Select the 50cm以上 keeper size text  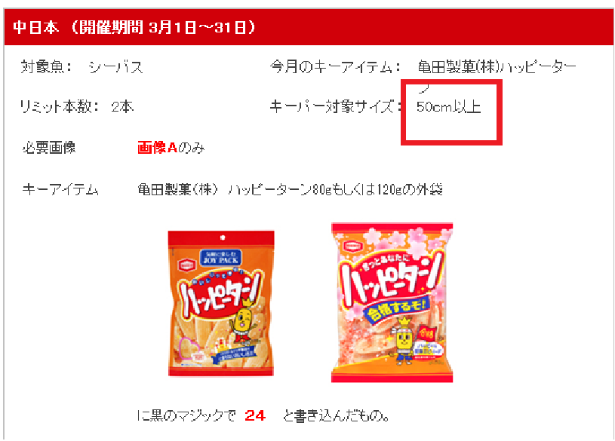[449, 106]
